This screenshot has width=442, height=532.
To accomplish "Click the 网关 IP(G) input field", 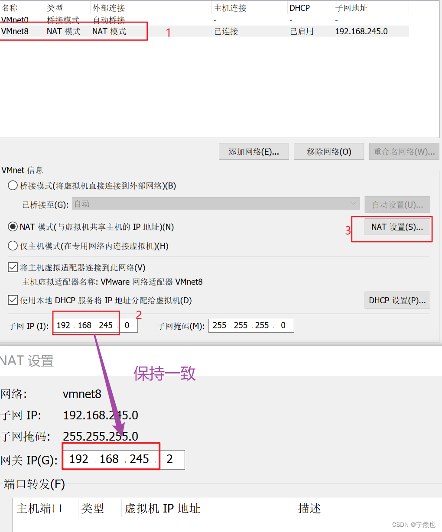I will tap(124, 460).
